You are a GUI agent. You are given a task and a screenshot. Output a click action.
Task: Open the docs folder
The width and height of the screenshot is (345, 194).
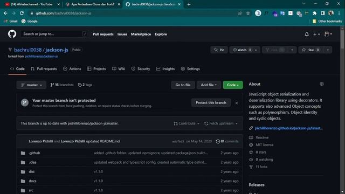pos(32,181)
